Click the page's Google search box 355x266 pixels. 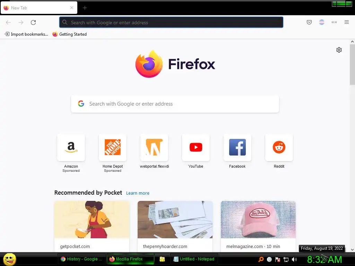coord(175,104)
